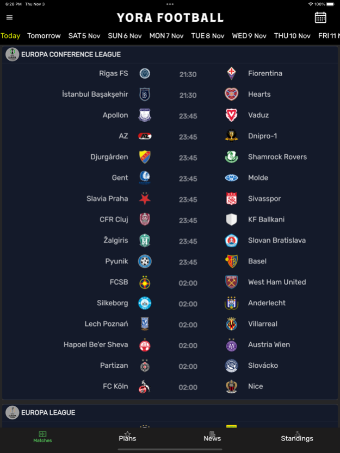Image resolution: width=340 pixels, height=453 pixels.
Task: Select the WED 9 Nov date tab
Action: [249, 36]
